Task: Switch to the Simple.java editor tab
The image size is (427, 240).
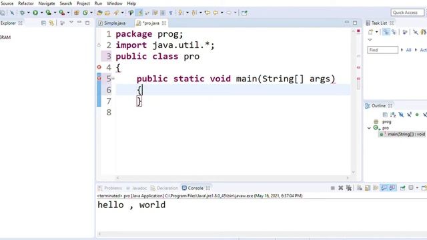Action: coord(112,23)
